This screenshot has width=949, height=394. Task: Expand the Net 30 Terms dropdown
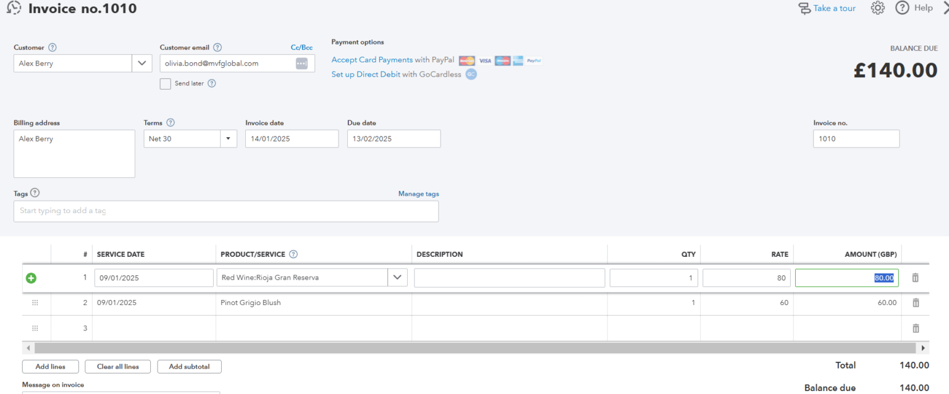[228, 138]
